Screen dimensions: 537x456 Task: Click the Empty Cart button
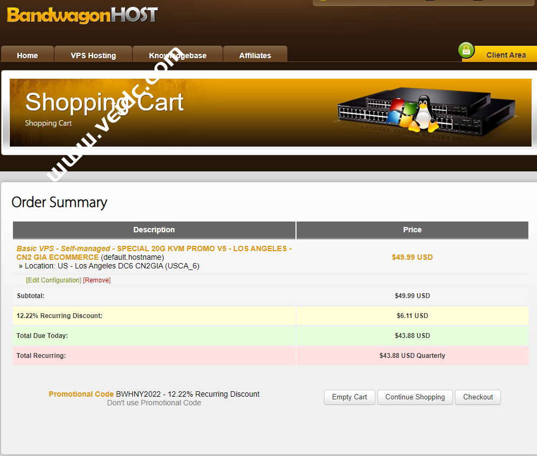coord(349,397)
